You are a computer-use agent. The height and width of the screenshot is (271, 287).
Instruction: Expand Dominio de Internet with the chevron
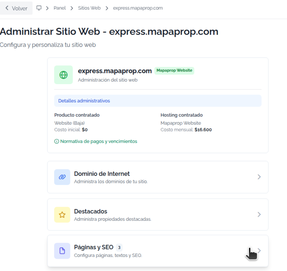(x=259, y=177)
